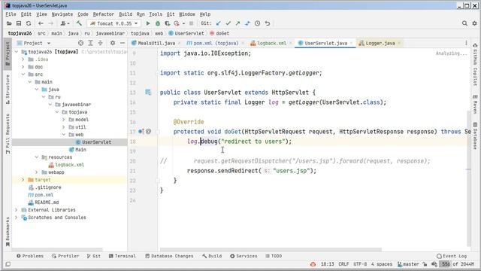Open Problems tool window
This screenshot has width=481, height=271.
(30, 256)
